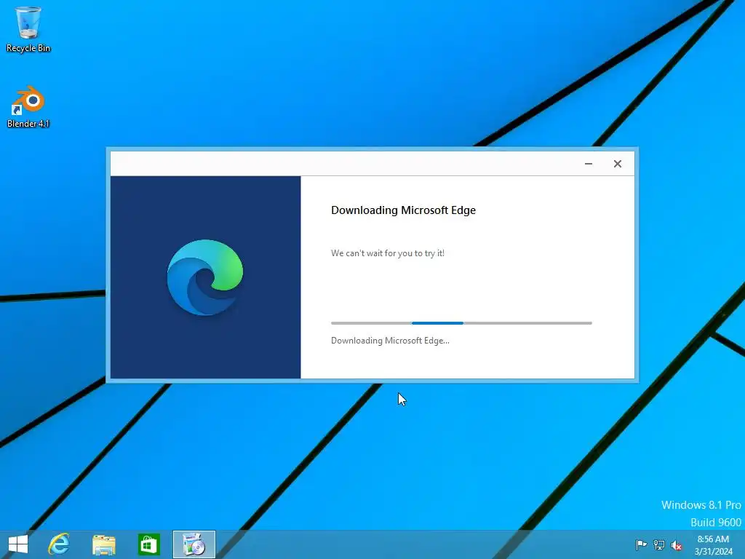745x559 pixels.
Task: Open the Recycle Bin desktop icon
Action: [28, 29]
